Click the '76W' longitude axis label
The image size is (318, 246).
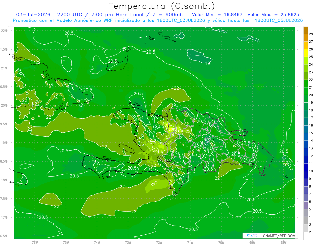pyautogui.click(x=35, y=242)
